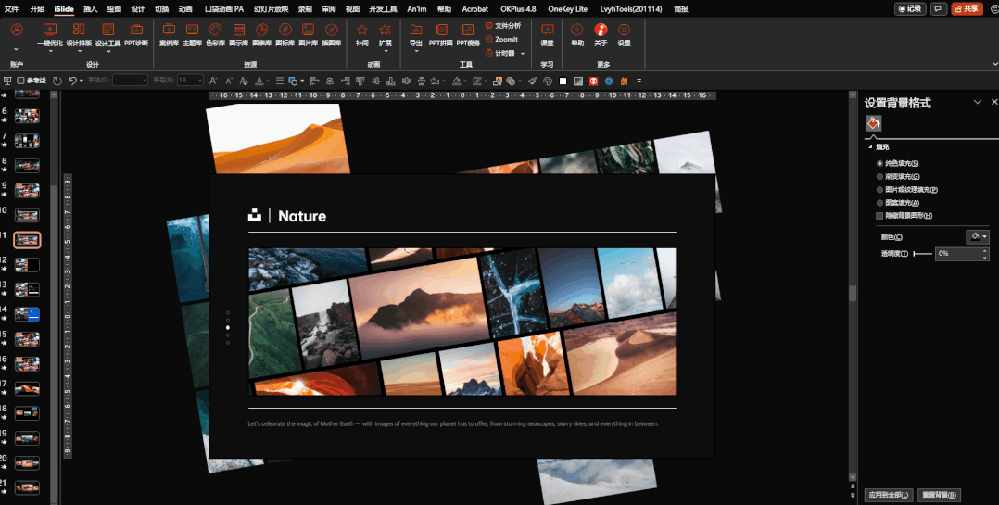Run the PPT诊断 diagnosis tool
The image size is (999, 505).
click(136, 35)
